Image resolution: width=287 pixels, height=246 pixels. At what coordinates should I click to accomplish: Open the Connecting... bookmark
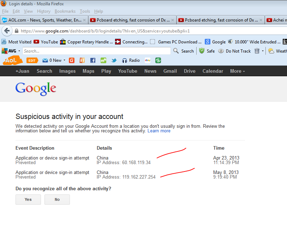131,42
